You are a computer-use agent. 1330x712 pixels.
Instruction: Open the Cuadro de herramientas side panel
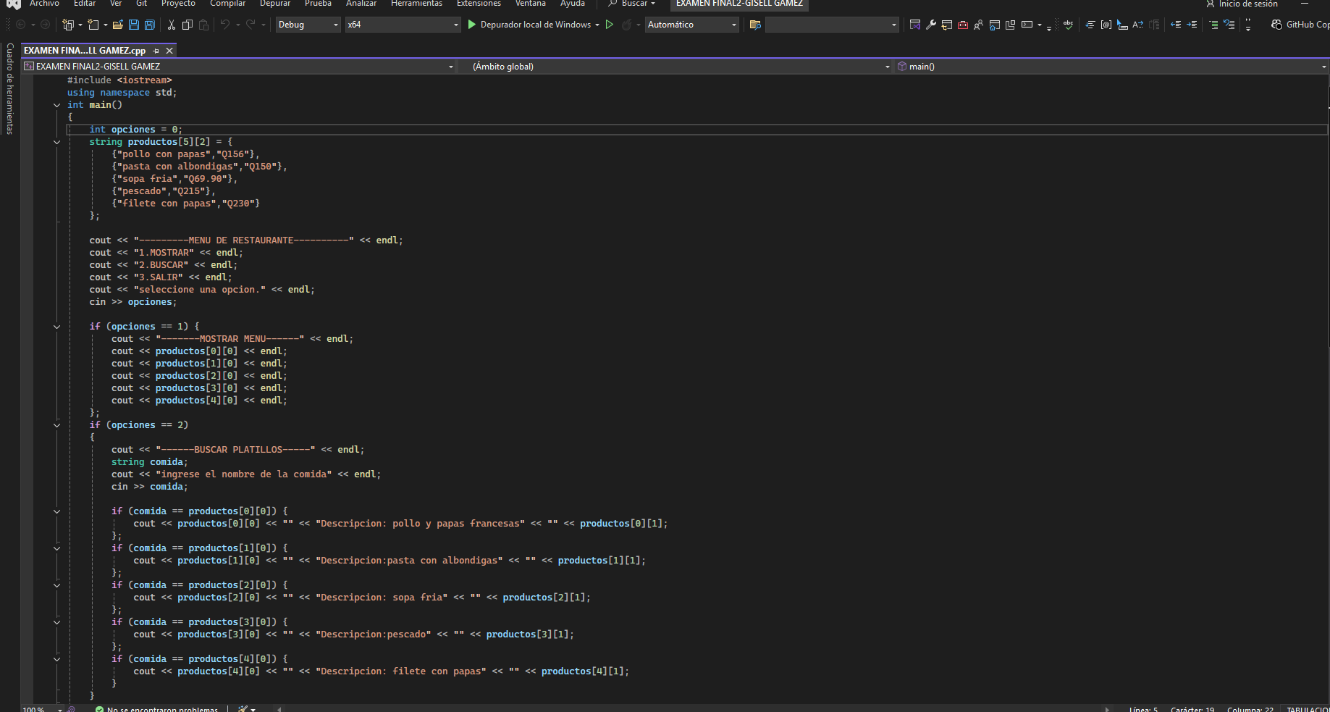click(9, 88)
